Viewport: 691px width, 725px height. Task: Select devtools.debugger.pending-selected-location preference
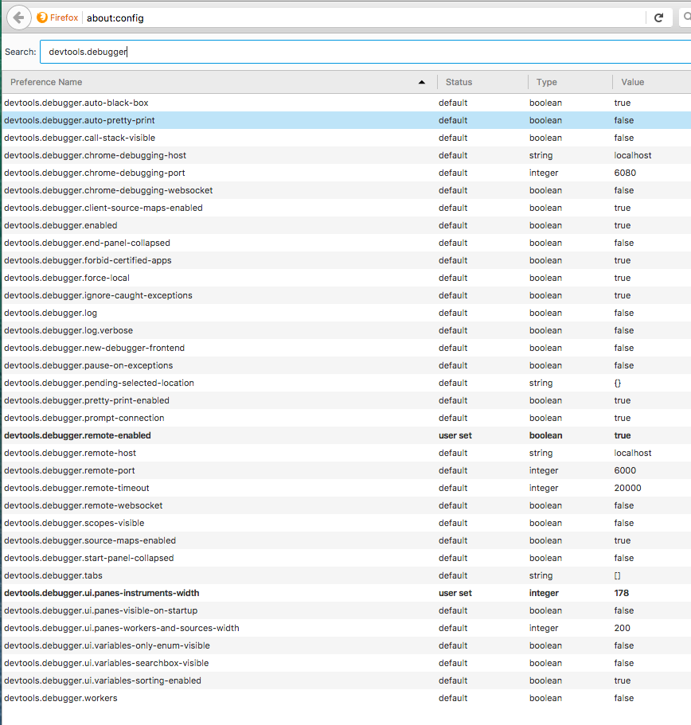click(346, 384)
